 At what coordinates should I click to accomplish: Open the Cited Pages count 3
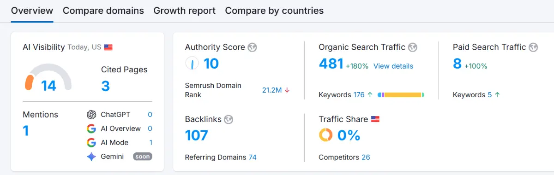coord(106,86)
